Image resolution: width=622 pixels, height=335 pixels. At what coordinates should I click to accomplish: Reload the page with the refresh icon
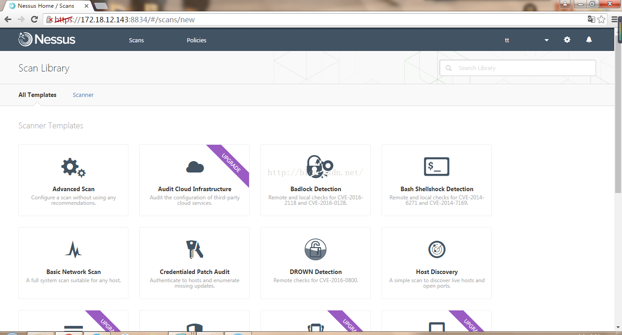(34, 19)
